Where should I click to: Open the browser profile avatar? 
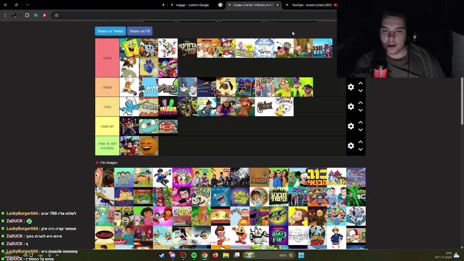pos(14,15)
